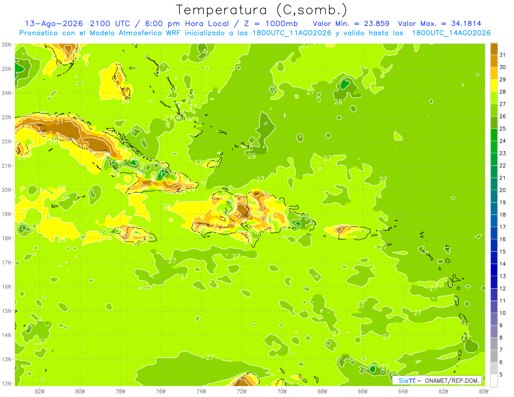Screen dimensions: 514x397
Task: Click the '23N' latitude axis label
Action: pyautogui.click(x=6, y=117)
